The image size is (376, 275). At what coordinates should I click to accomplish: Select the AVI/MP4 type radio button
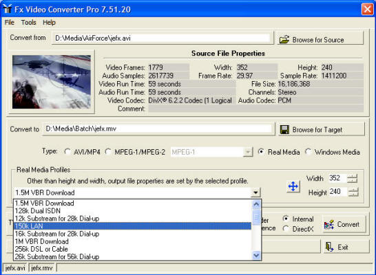pyautogui.click(x=67, y=152)
